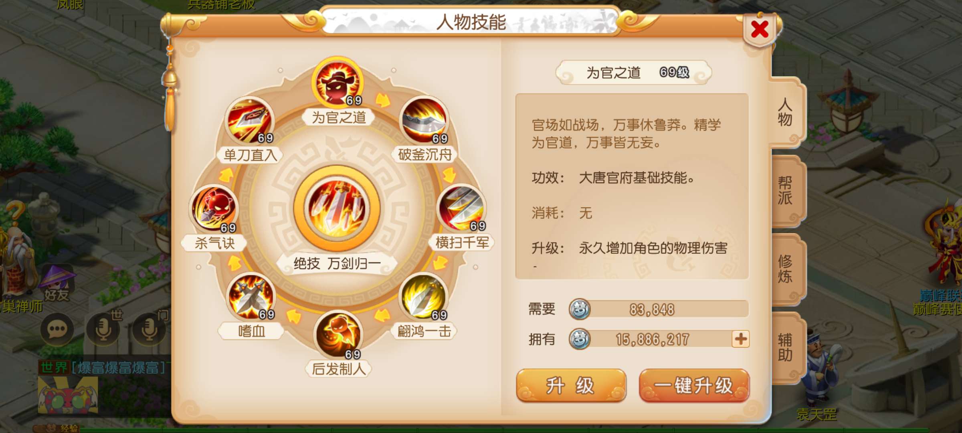Screen dimensions: 962x433
Task: Switch to the 人物 side tab
Action: (x=786, y=113)
